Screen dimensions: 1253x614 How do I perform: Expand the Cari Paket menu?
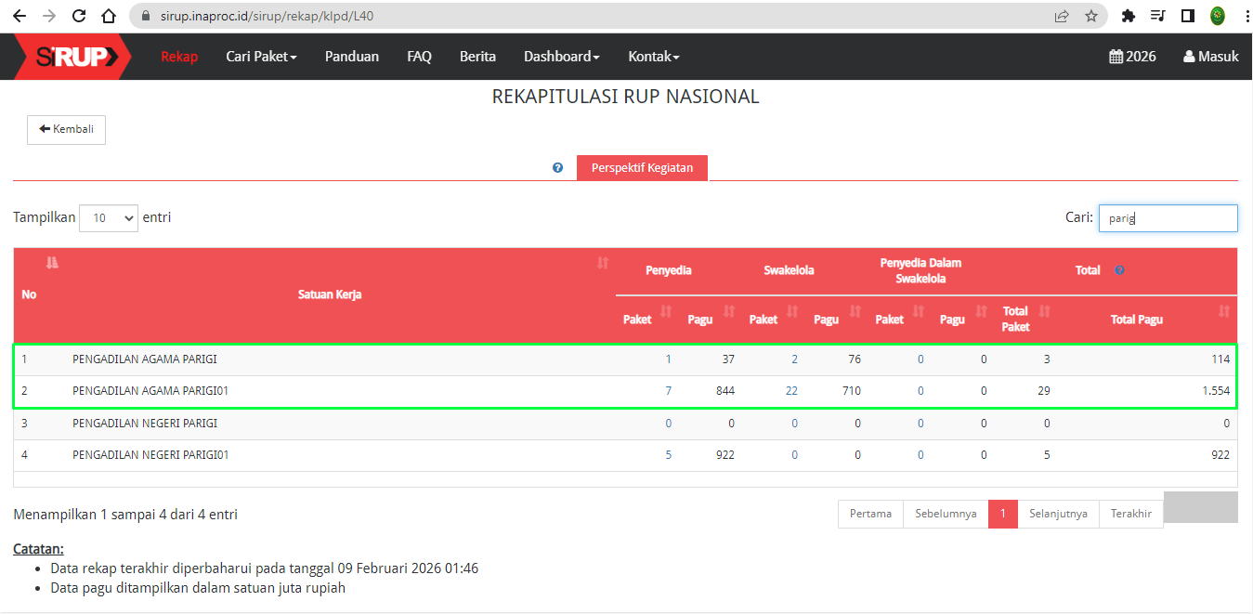click(x=261, y=57)
